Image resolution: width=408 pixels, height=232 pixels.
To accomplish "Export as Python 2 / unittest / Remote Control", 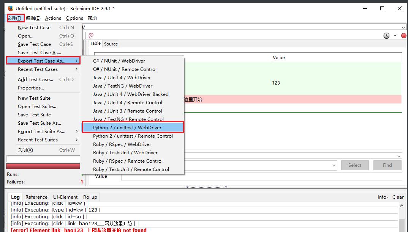I will 133,136.
